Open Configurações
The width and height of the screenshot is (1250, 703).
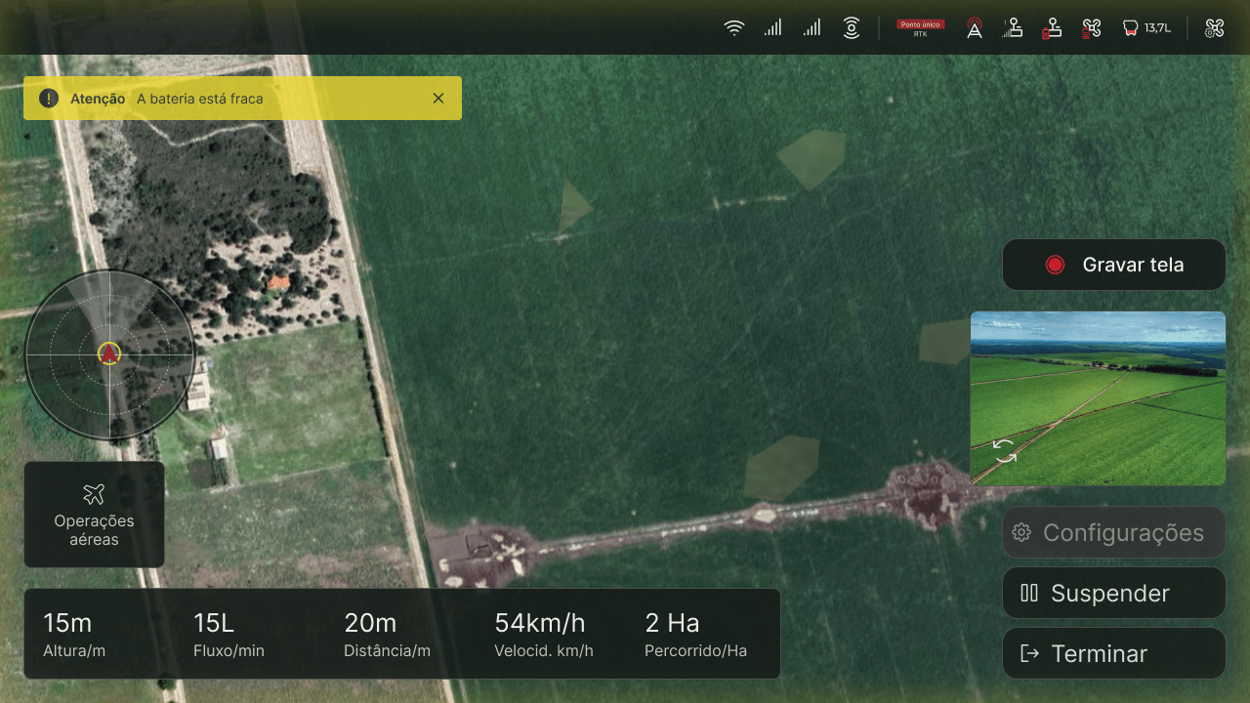[x=1113, y=532]
